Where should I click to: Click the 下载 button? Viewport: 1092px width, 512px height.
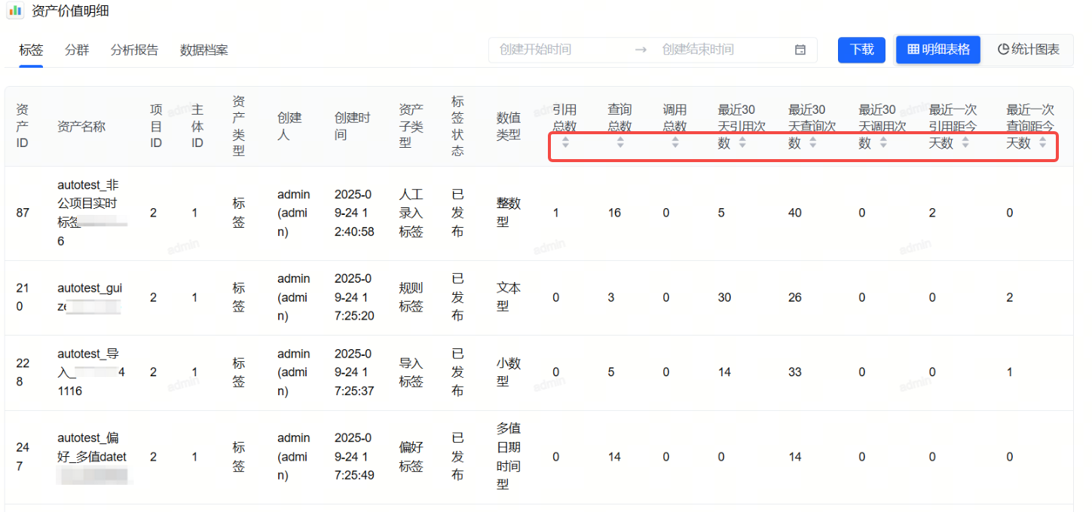(x=861, y=50)
